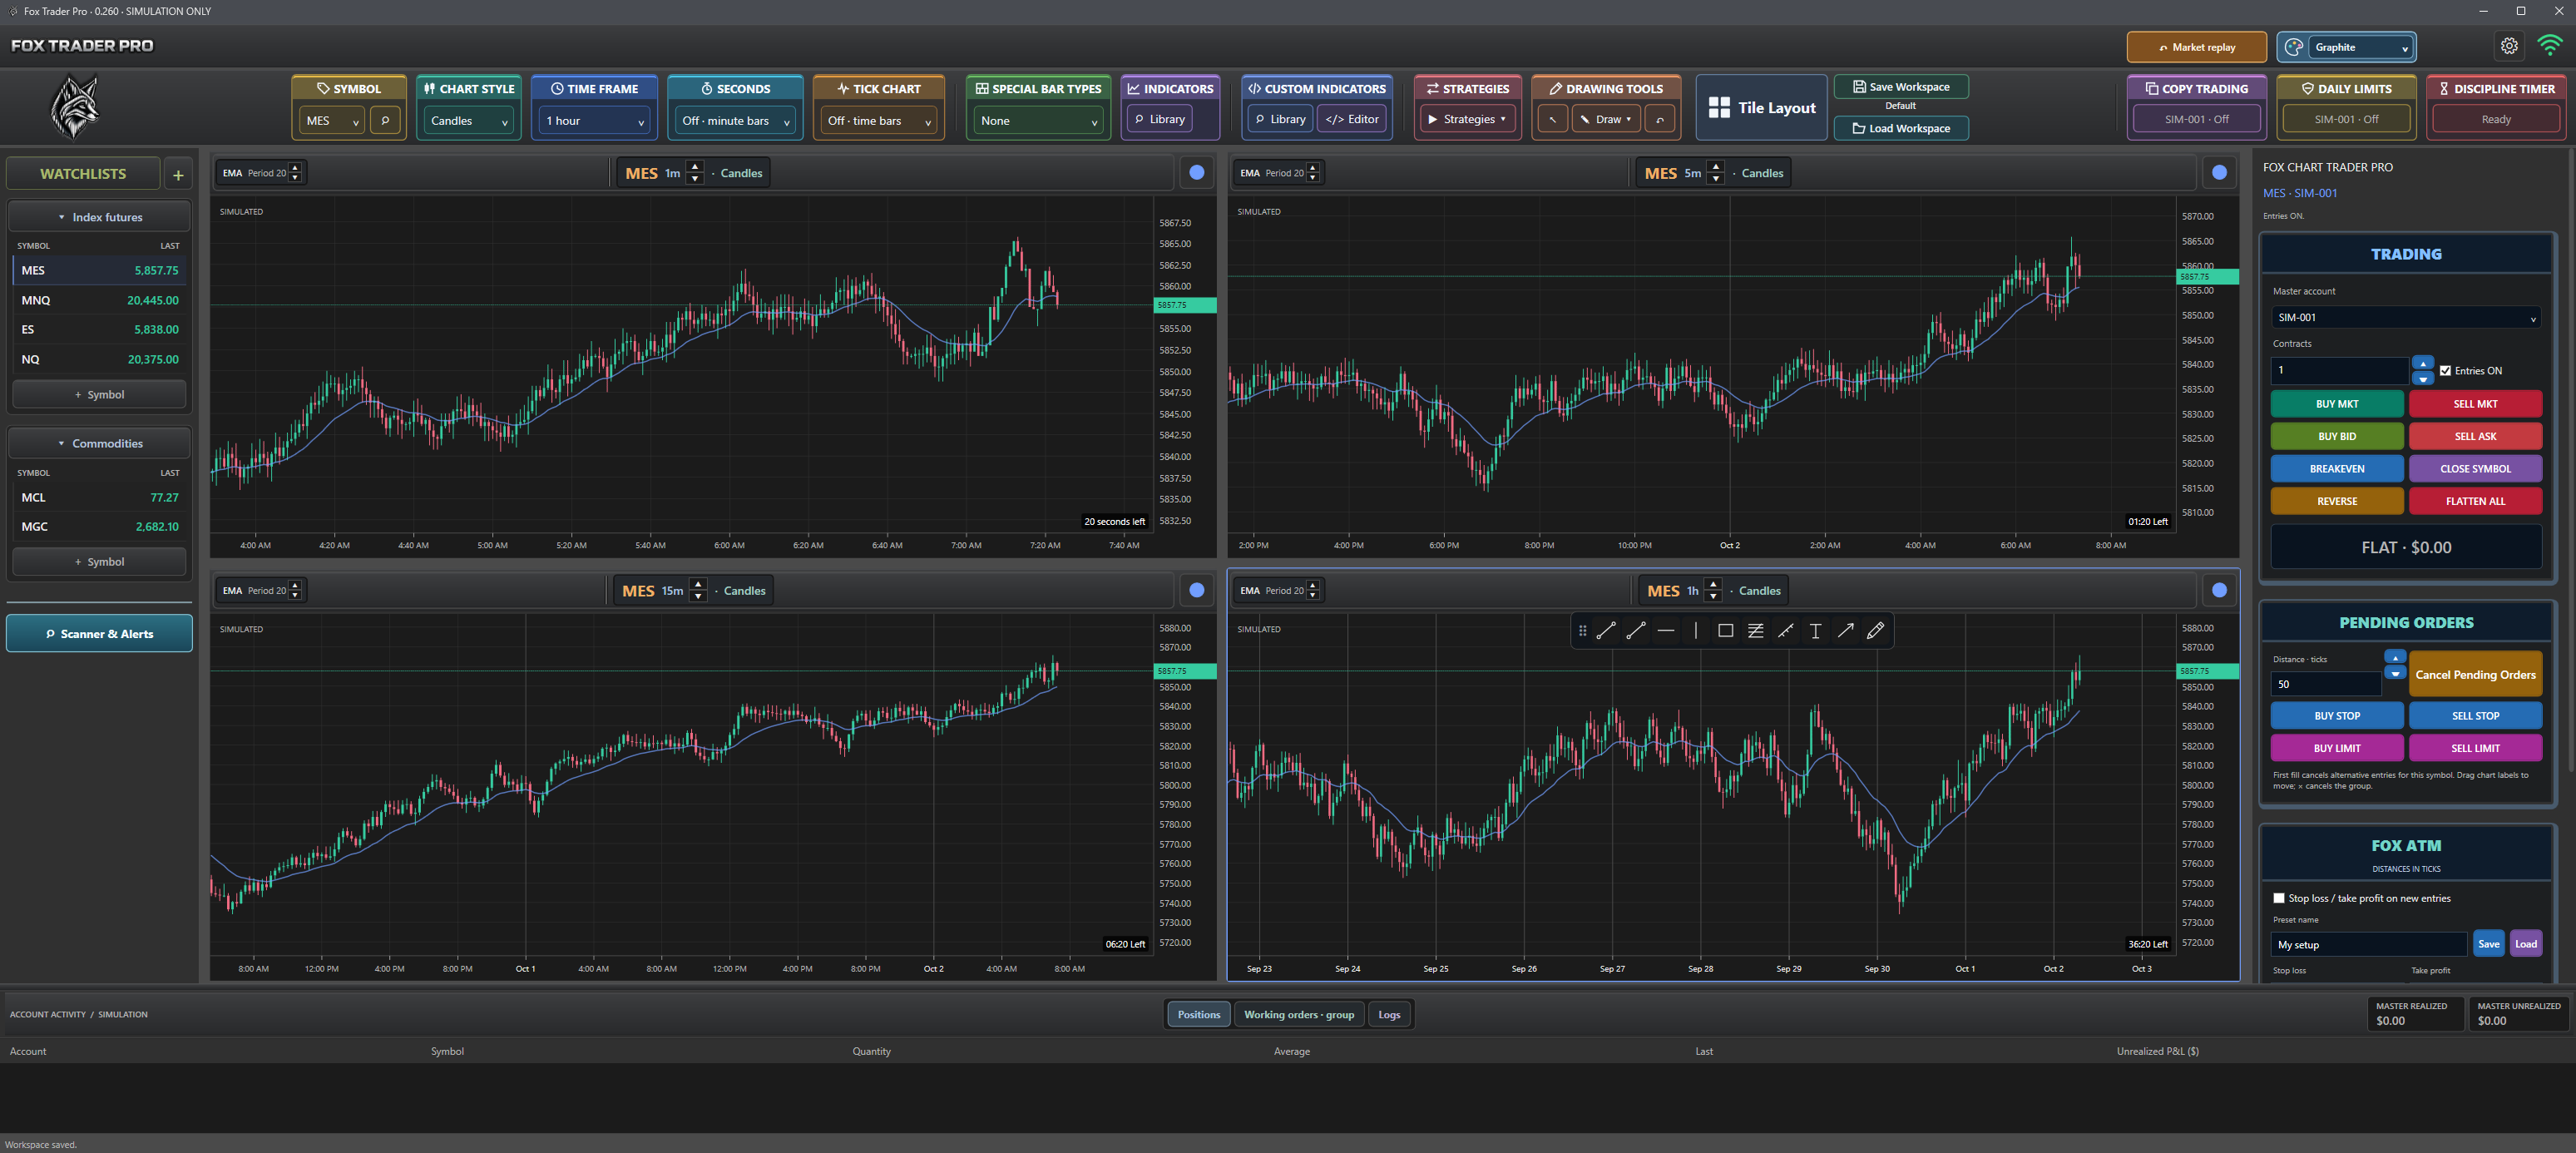Select the Fibonacci retracement lines tool
The height and width of the screenshot is (1153, 2576).
tap(1755, 631)
